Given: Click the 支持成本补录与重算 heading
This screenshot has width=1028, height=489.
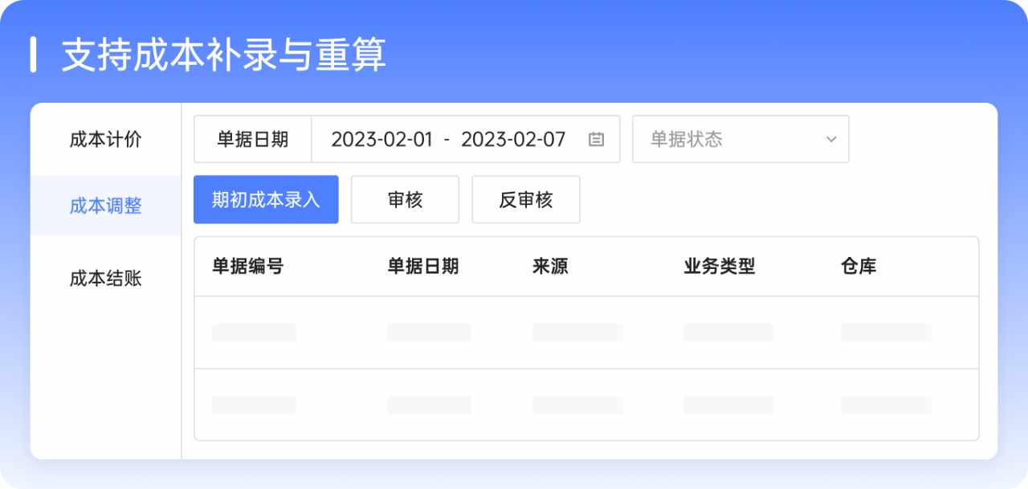Looking at the screenshot, I should (x=224, y=55).
